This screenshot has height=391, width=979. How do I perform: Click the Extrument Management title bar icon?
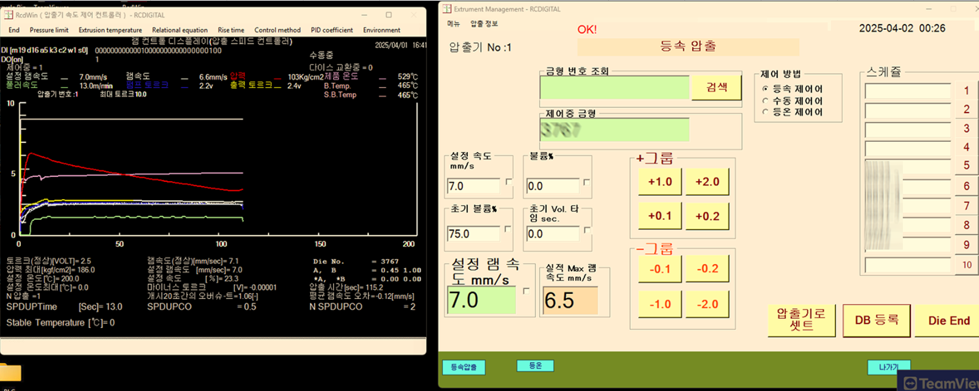pyautogui.click(x=446, y=9)
